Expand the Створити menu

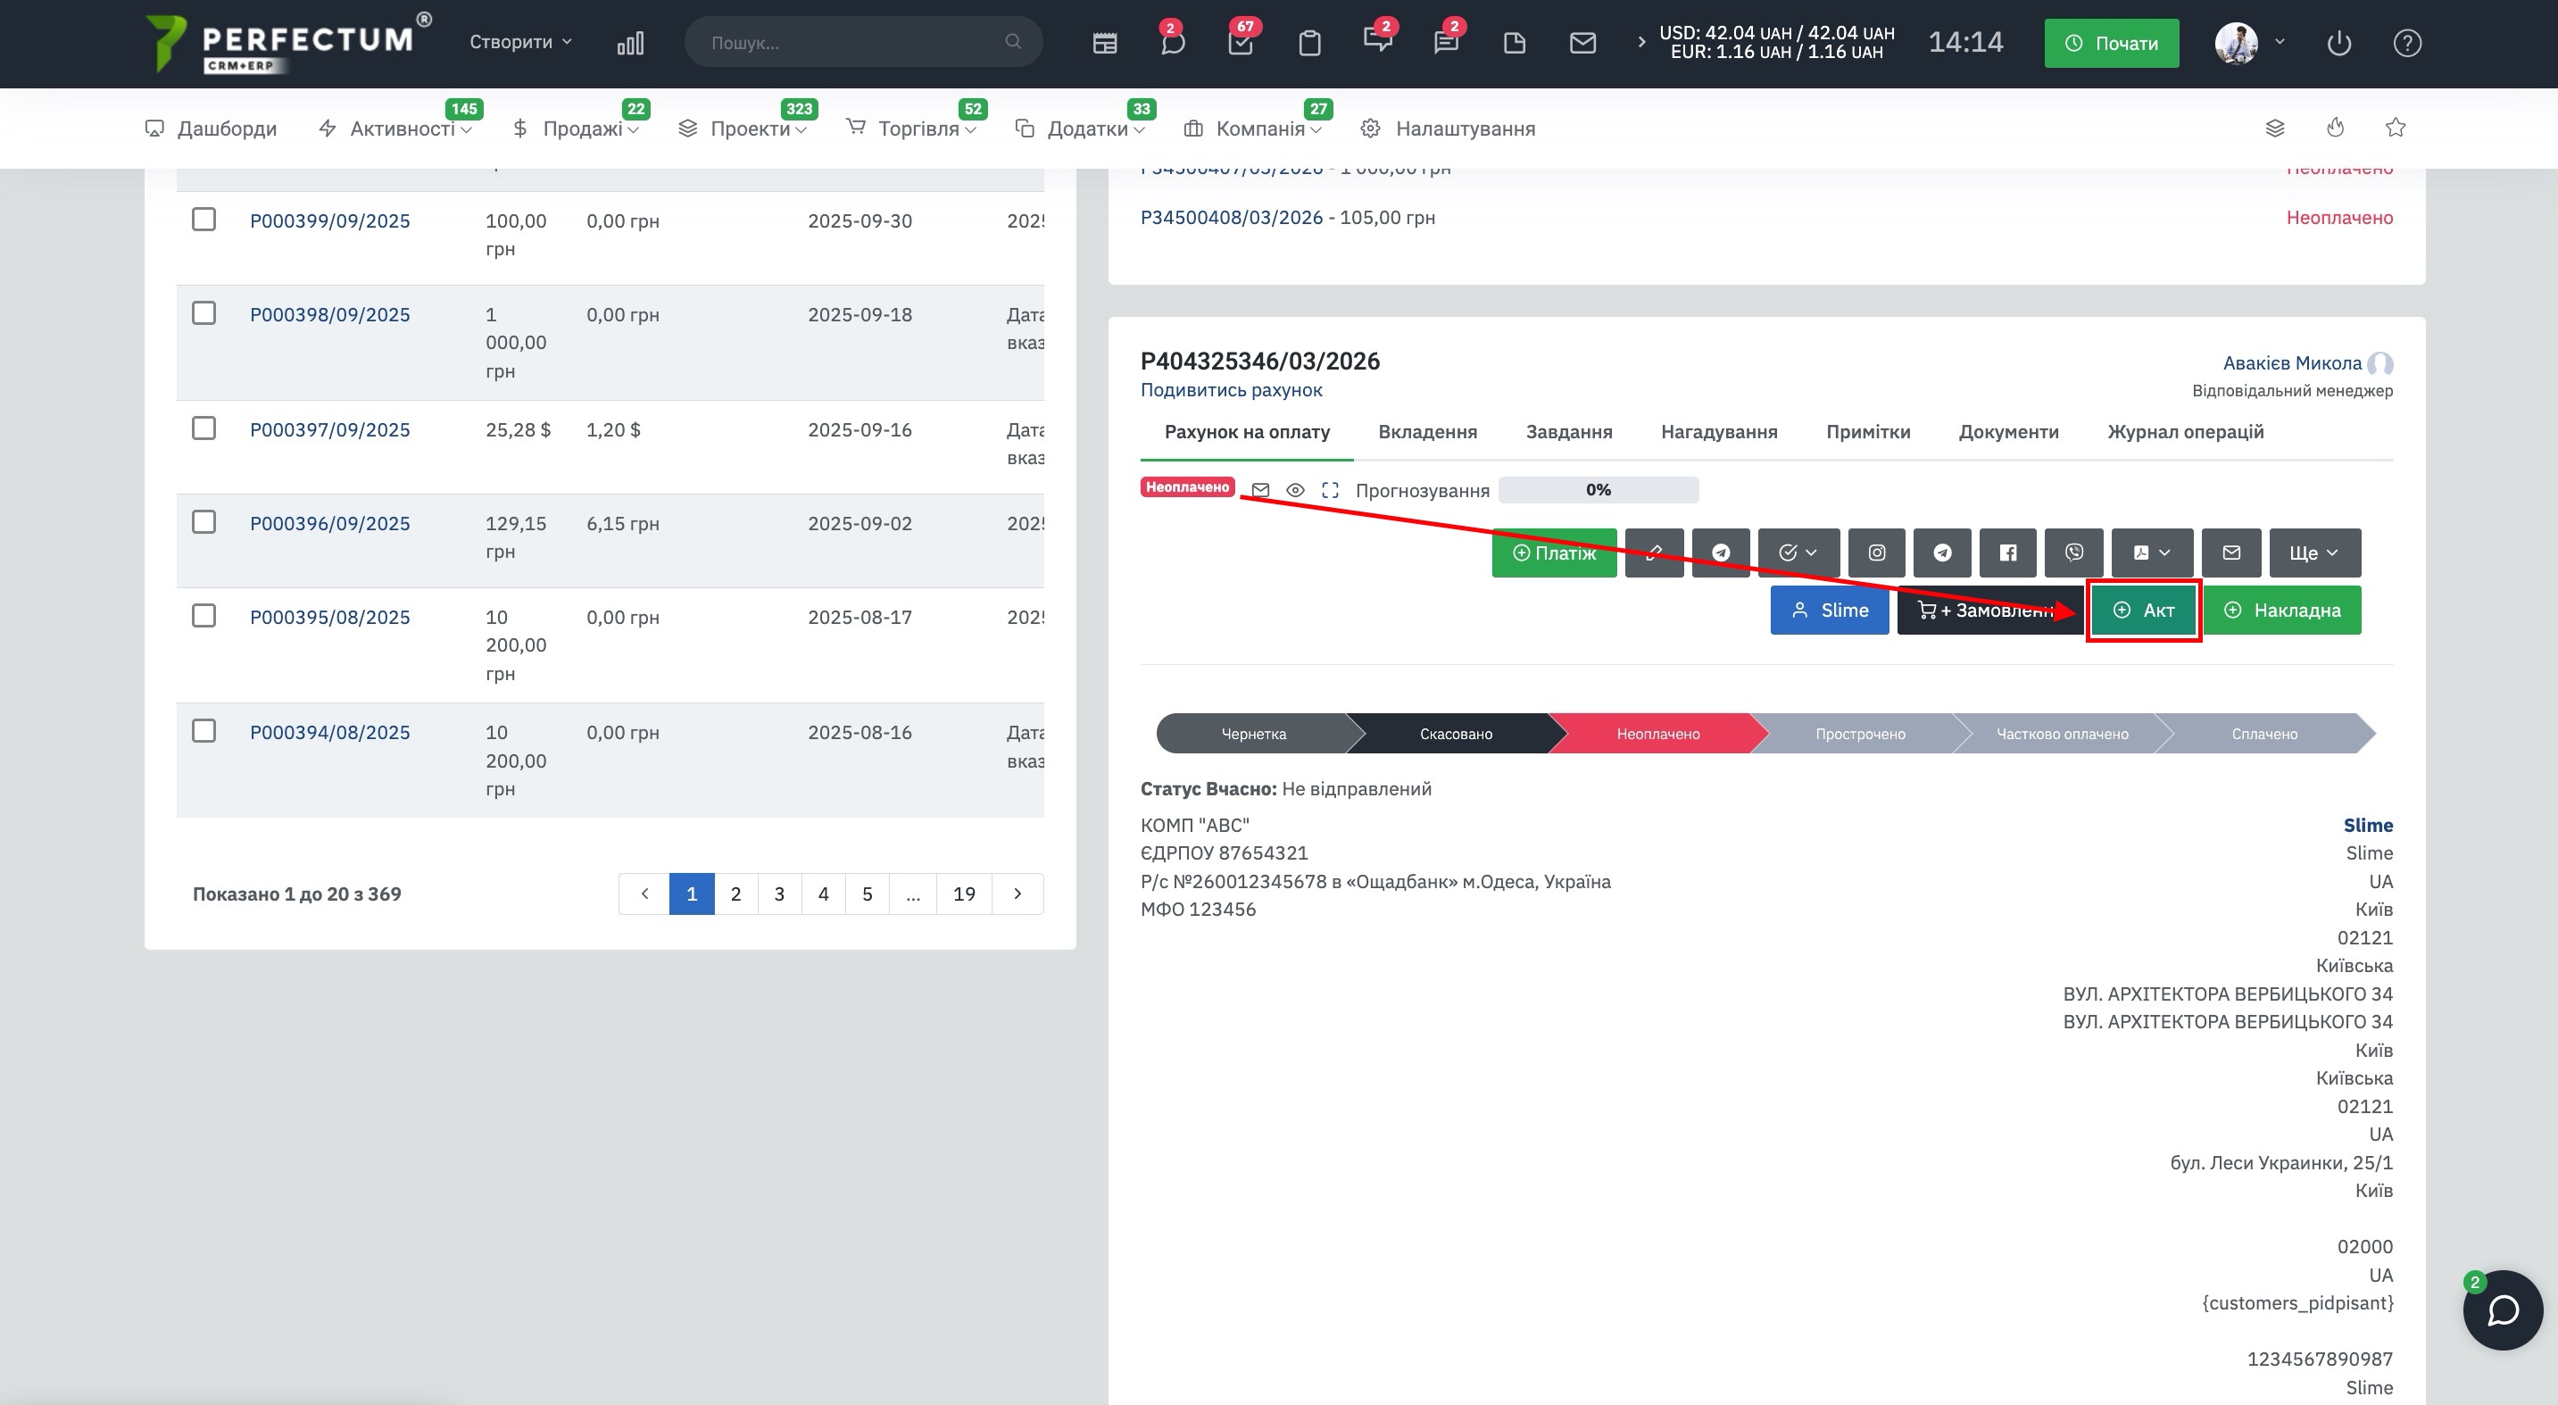pos(520,42)
